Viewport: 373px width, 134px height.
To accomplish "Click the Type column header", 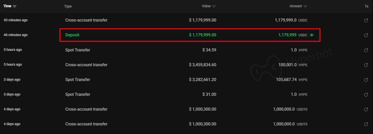I will 68,7.
